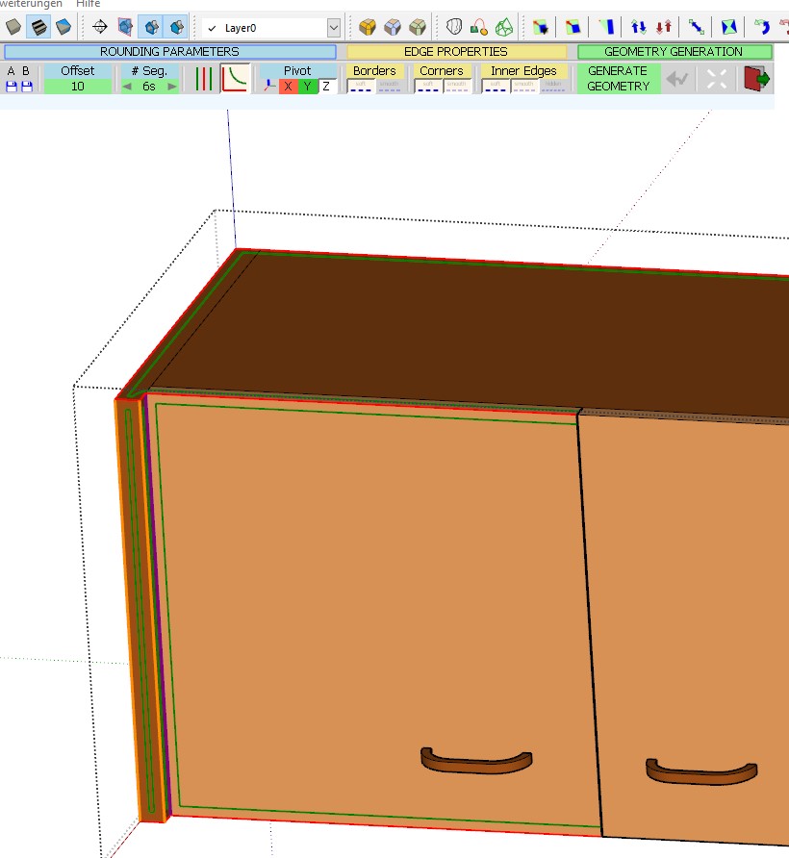Click the vertical lines edge mode icon

tap(202, 79)
